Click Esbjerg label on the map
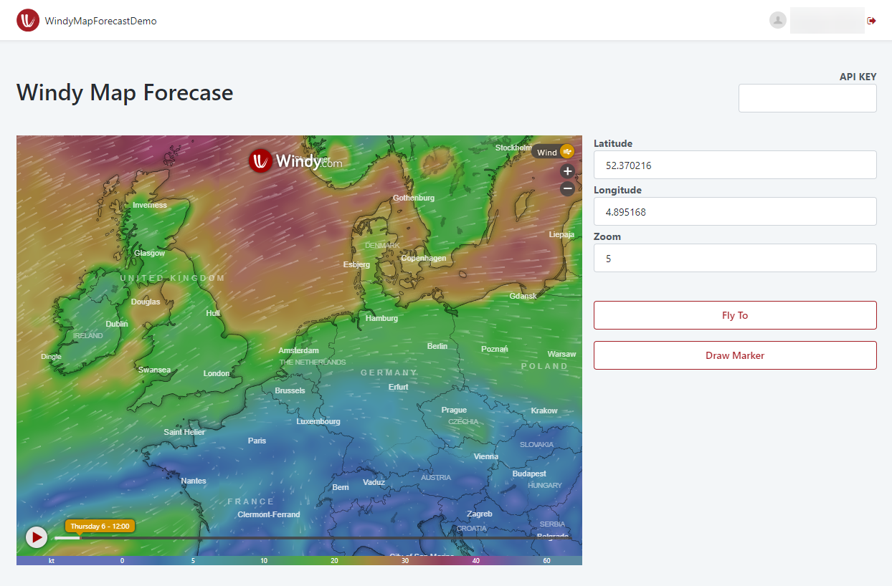The width and height of the screenshot is (892, 586). 356,264
